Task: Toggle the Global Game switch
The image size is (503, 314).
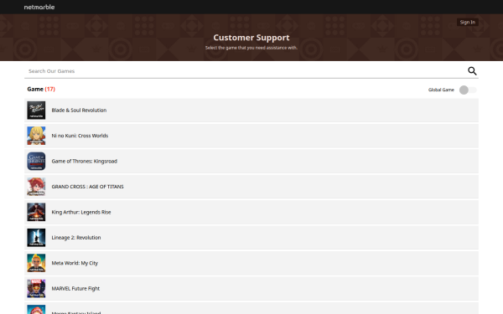Action: 468,90
